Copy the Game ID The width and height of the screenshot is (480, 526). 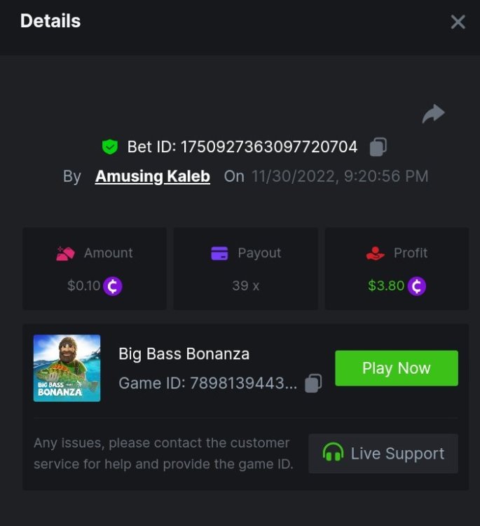click(313, 383)
